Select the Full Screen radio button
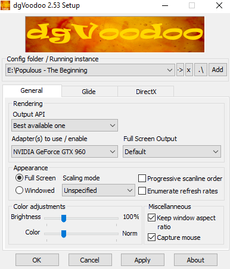 (19, 178)
